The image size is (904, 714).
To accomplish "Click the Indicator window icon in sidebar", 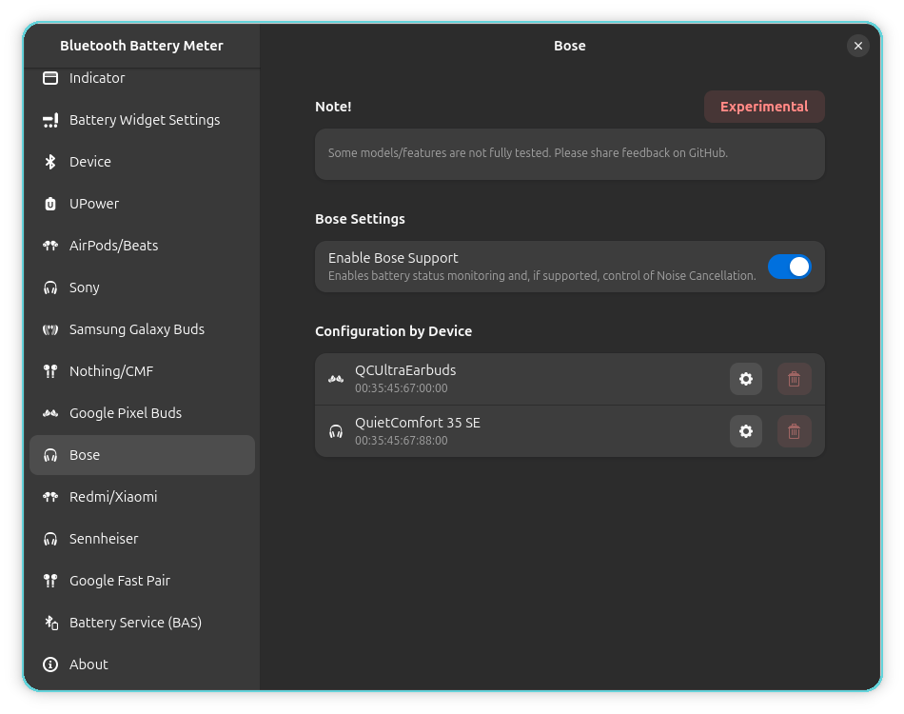I will tap(50, 78).
